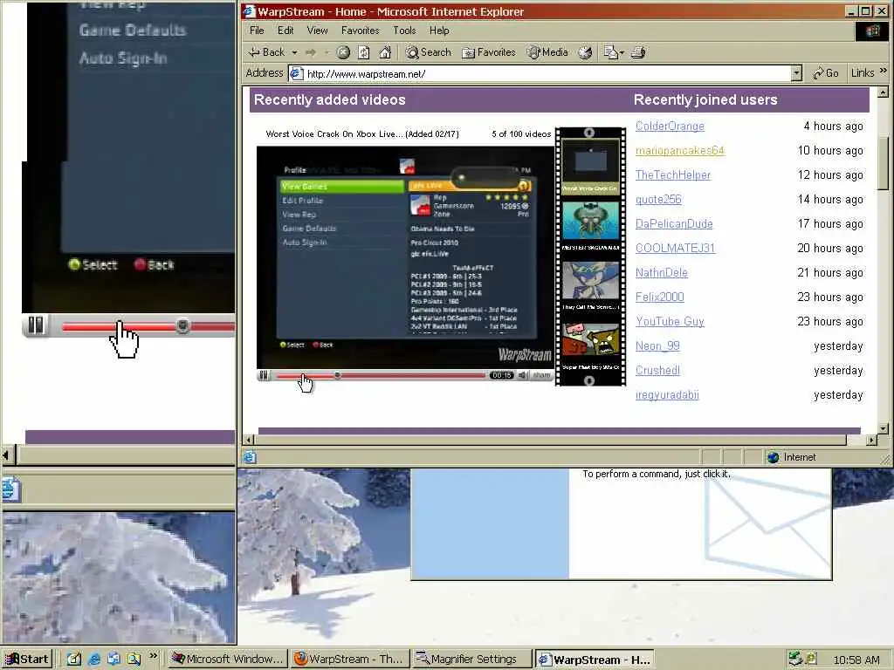Image resolution: width=894 pixels, height=670 pixels.
Task: Open COOLMATEJ31 user profile
Action: [675, 249]
